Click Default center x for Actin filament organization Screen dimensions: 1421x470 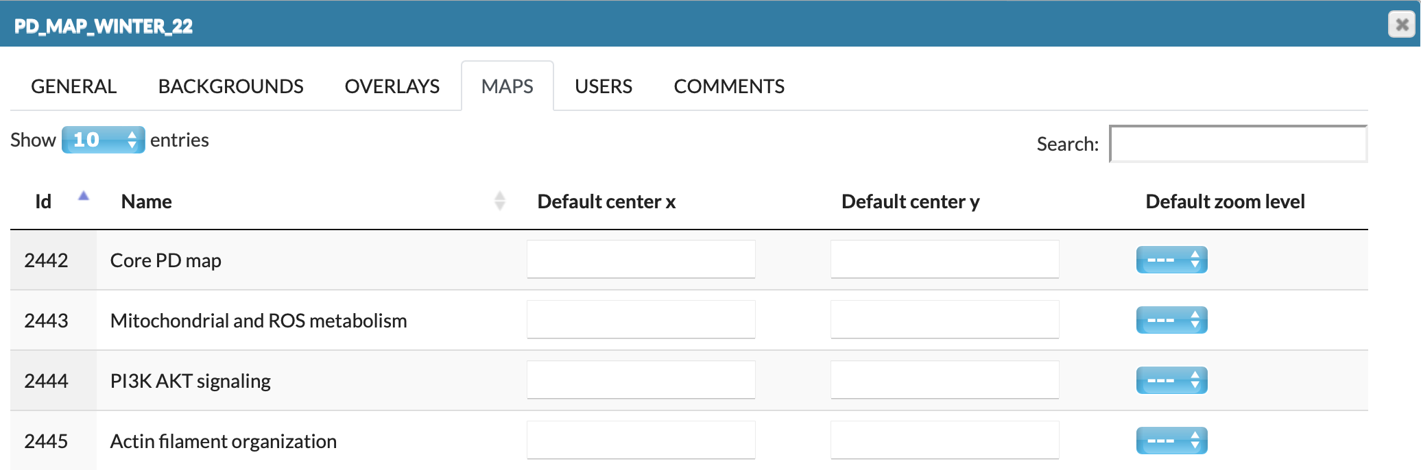pos(641,440)
